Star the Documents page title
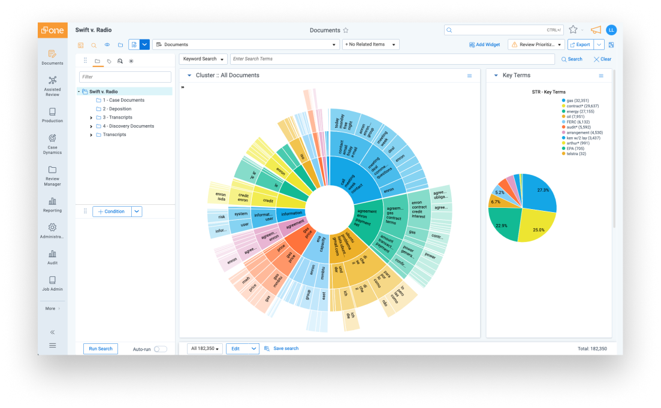The height and width of the screenshot is (408, 661). 346,31
